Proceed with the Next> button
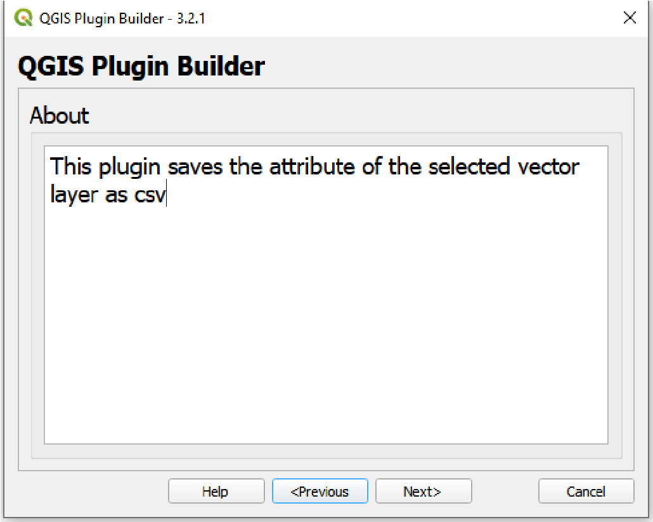This screenshot has width=653, height=522. [423, 491]
